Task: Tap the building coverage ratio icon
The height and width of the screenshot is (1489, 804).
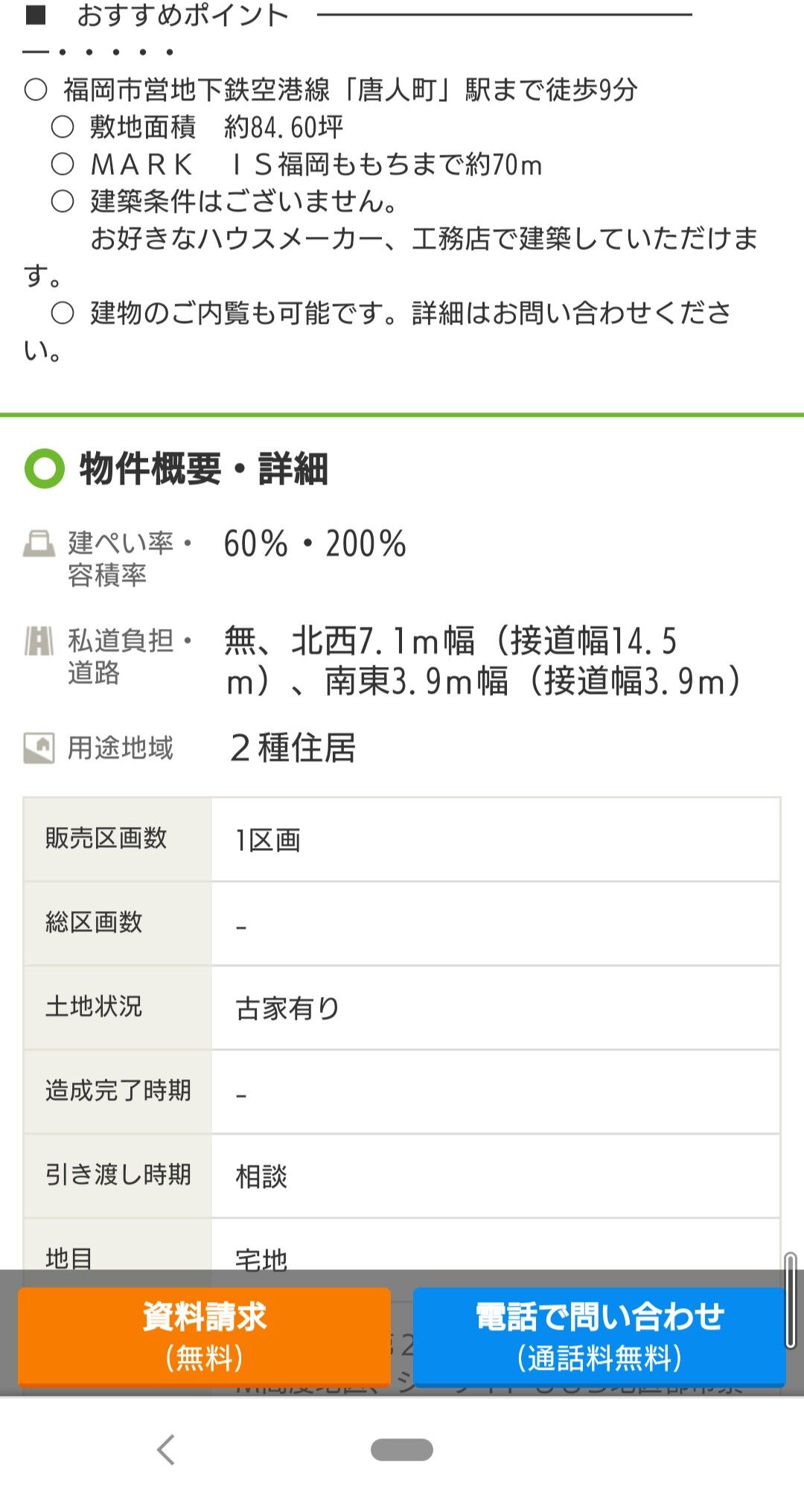Action: point(39,543)
